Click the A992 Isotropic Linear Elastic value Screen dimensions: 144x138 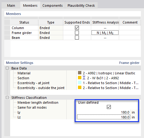(x=109, y=73)
